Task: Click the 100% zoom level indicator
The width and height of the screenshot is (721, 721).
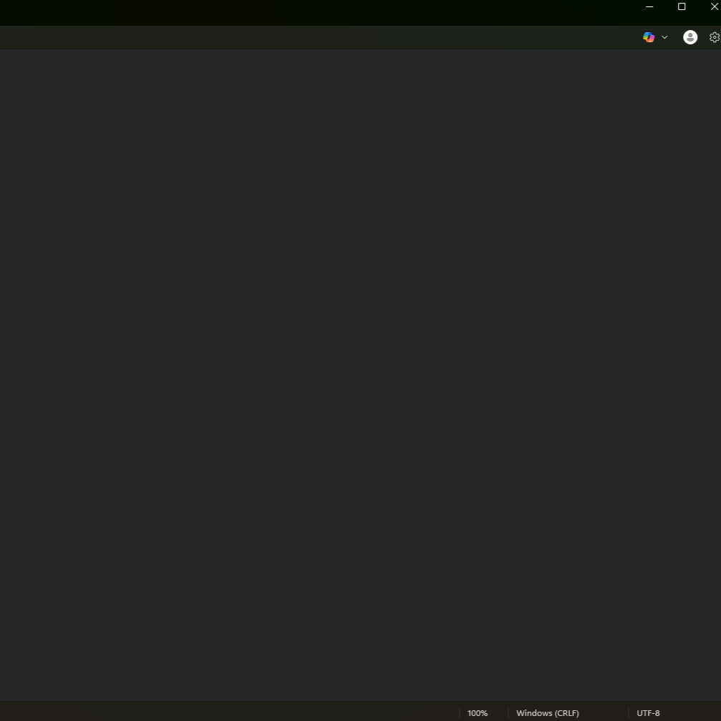Action: pyautogui.click(x=478, y=712)
